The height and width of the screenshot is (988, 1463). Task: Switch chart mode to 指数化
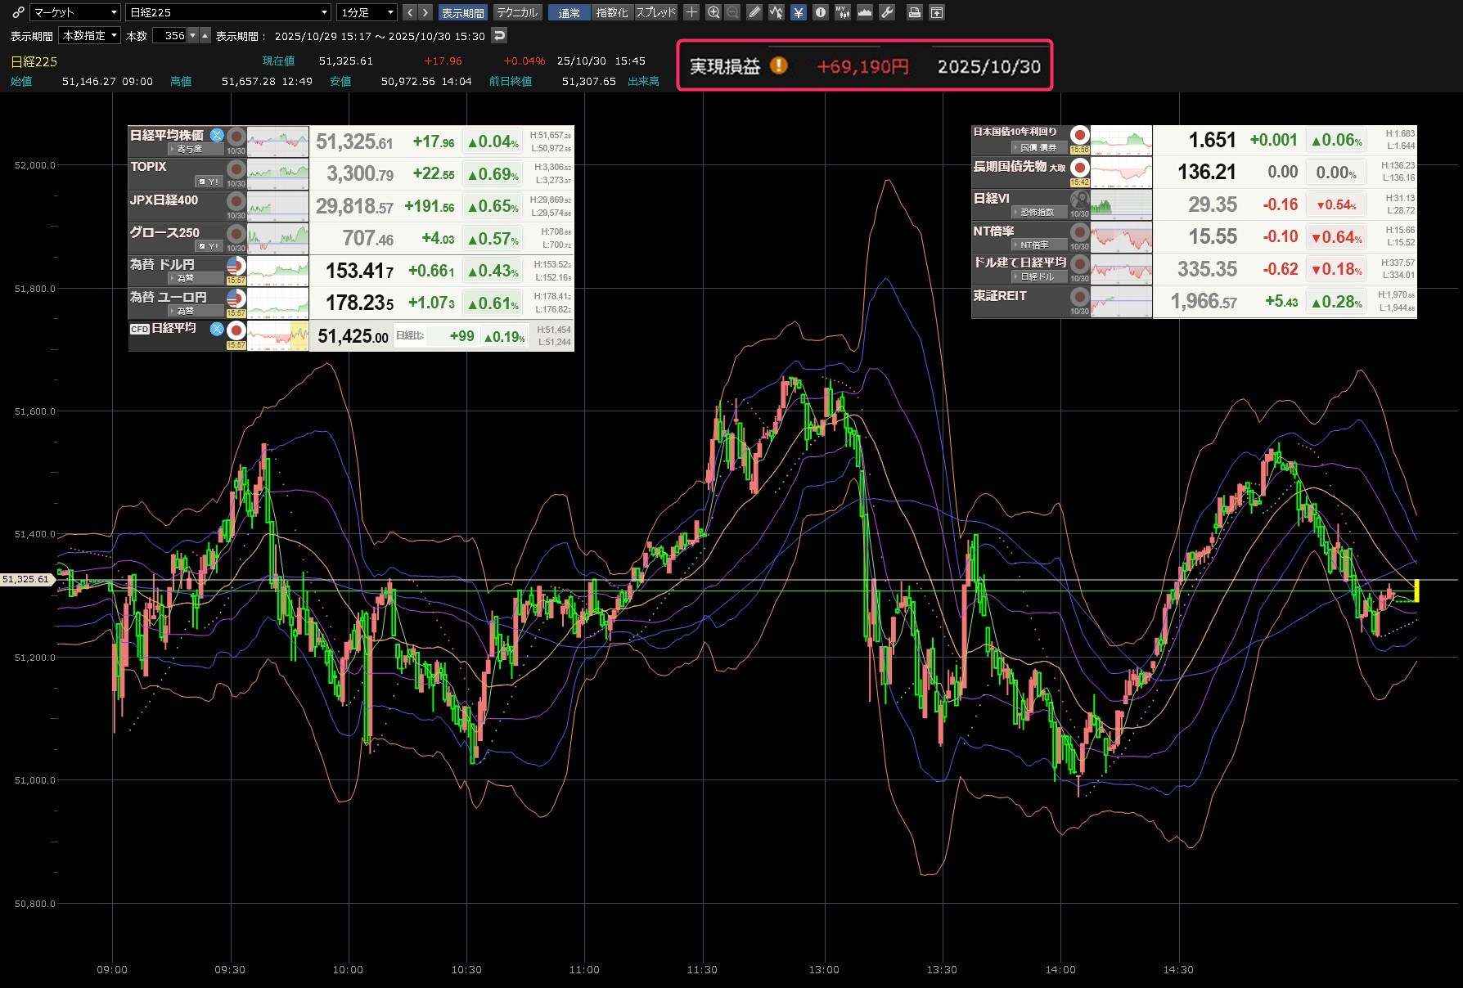click(x=612, y=12)
